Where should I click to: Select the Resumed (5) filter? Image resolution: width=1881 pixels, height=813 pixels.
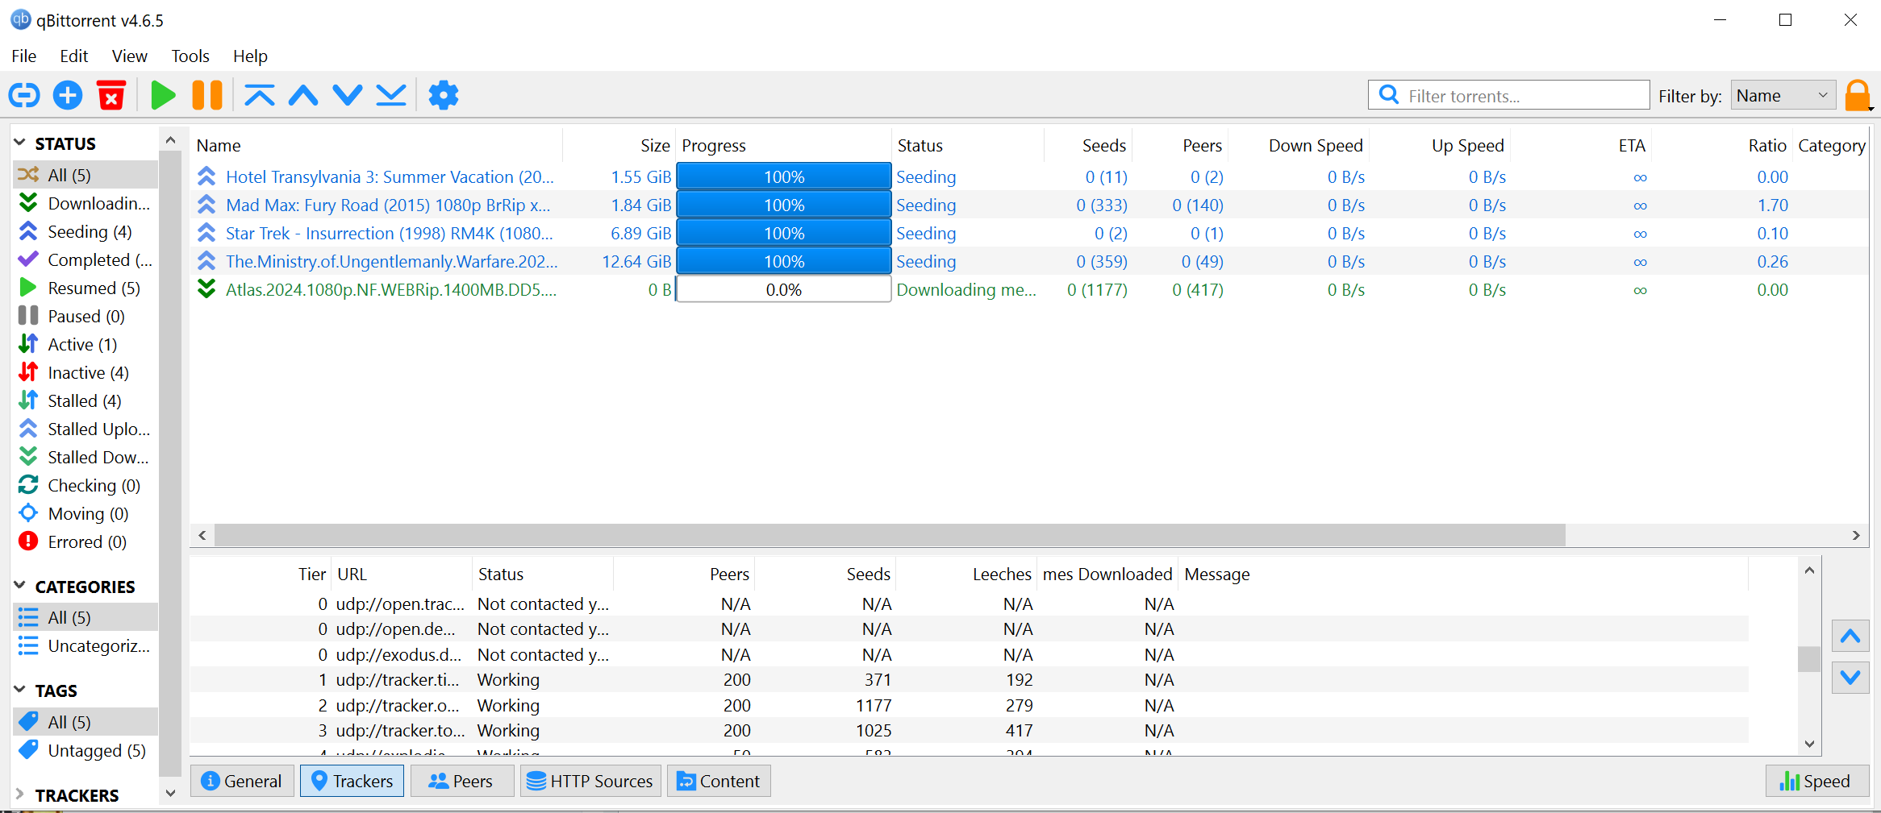coord(85,288)
